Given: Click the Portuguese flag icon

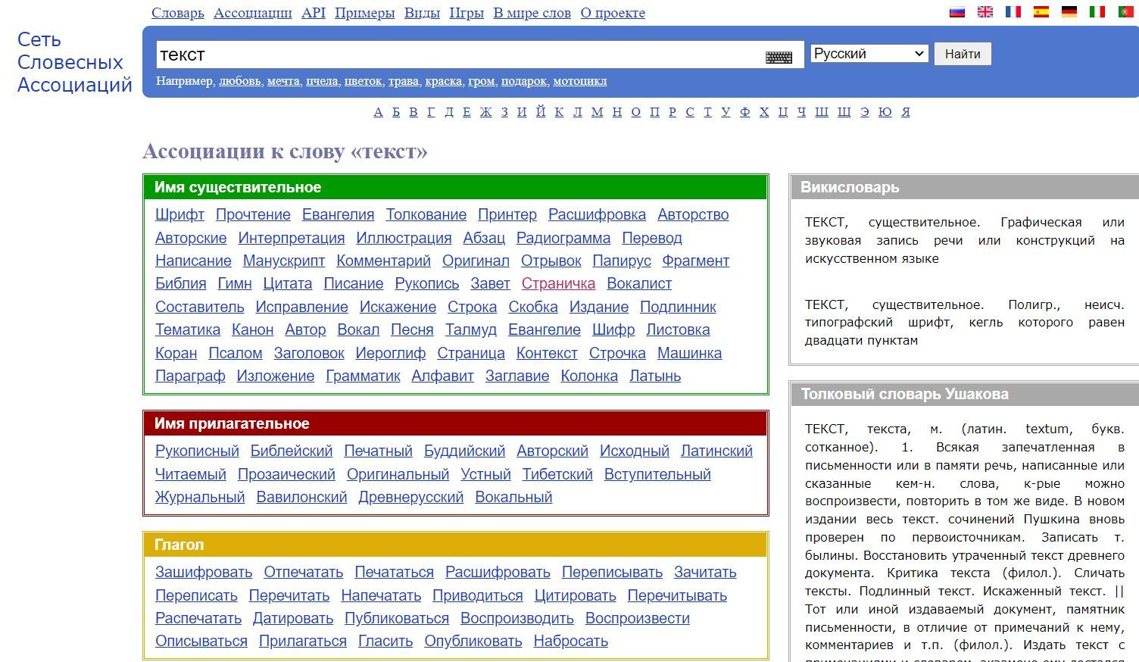Looking at the screenshot, I should 1125,12.
